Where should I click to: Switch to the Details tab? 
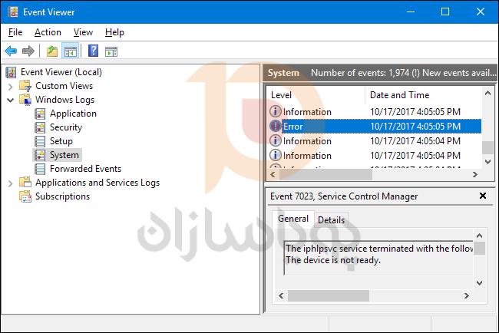[x=331, y=219]
